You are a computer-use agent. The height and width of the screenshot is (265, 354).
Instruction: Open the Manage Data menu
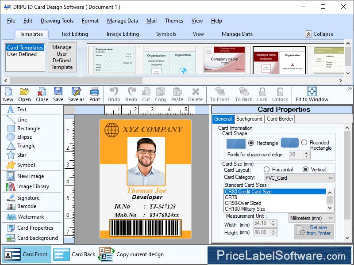click(123, 21)
